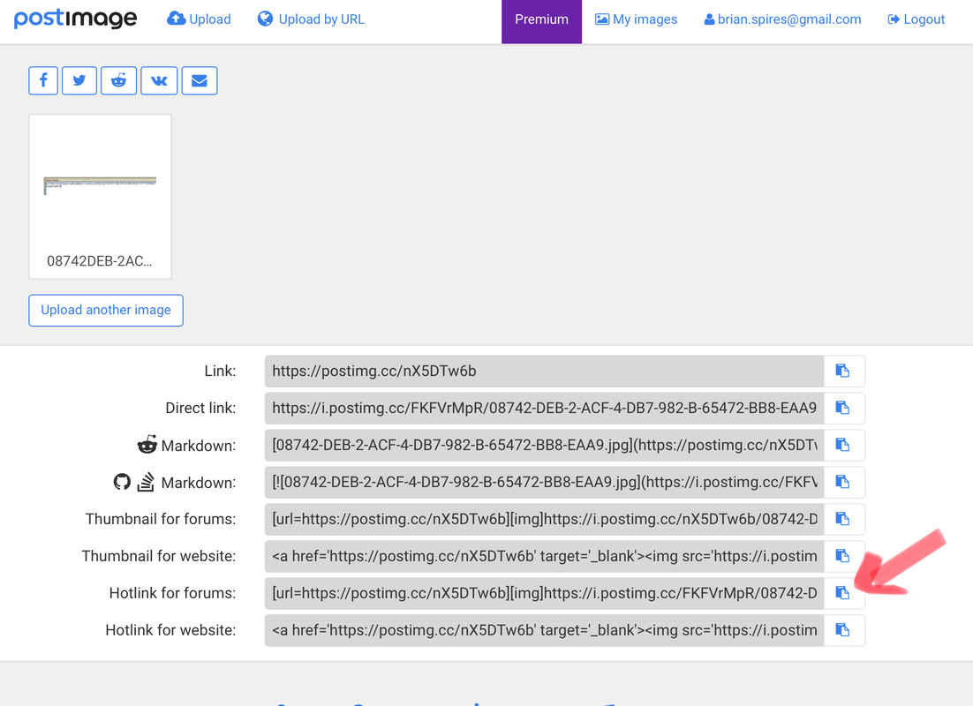The height and width of the screenshot is (706, 973).
Task: Select the GitHub Markdown text field
Action: pos(544,482)
